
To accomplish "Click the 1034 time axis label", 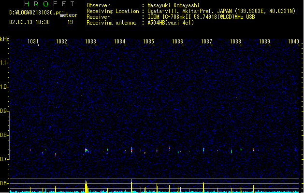I will pyautogui.click(x=120, y=41).
